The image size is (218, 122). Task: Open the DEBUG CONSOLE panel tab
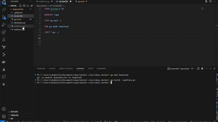point(66,68)
